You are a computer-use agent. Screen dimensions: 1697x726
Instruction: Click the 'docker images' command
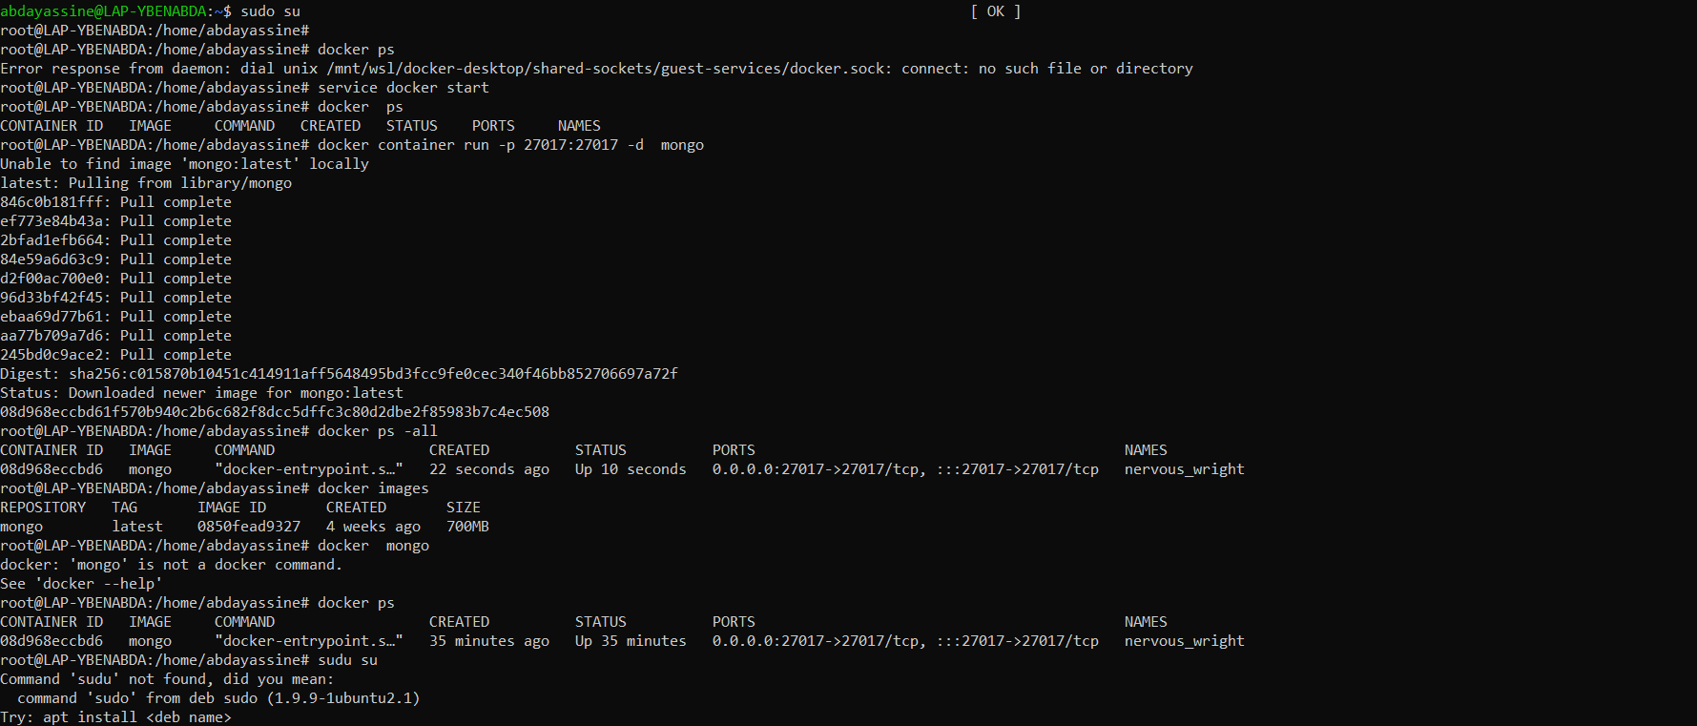click(373, 488)
